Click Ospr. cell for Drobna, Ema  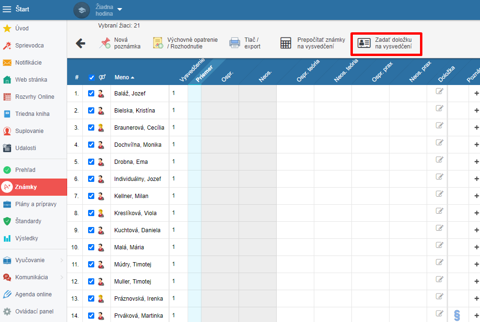coord(220,162)
